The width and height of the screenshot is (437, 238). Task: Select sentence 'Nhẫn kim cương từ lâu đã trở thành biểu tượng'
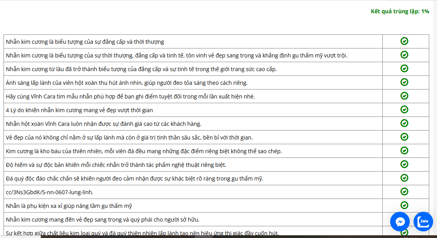pos(141,69)
